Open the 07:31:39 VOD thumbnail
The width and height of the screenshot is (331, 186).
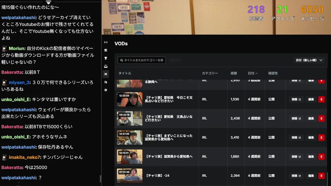tap(130, 176)
